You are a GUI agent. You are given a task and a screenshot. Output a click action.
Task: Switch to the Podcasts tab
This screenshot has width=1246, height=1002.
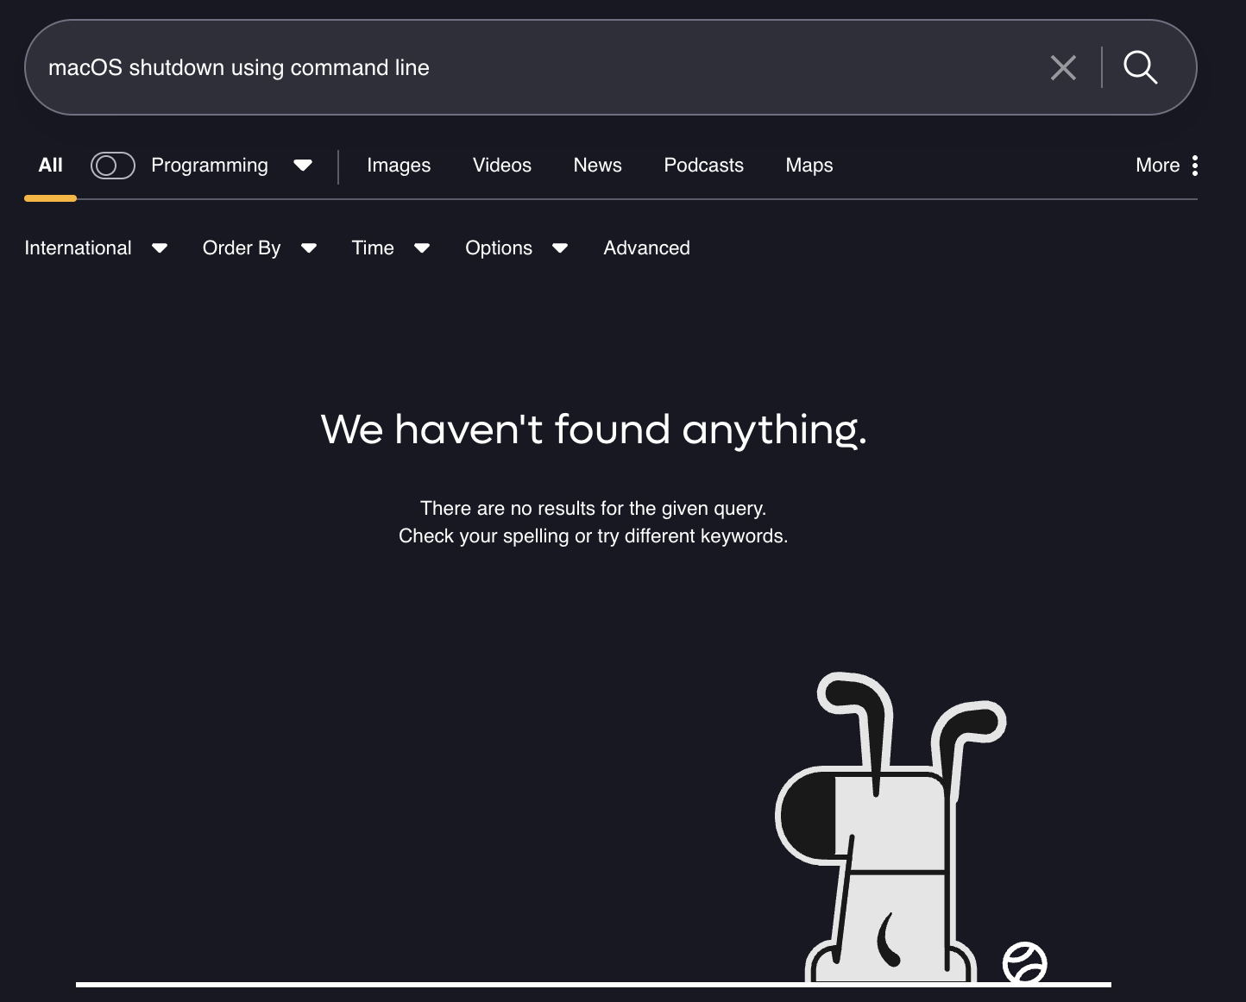(x=703, y=166)
